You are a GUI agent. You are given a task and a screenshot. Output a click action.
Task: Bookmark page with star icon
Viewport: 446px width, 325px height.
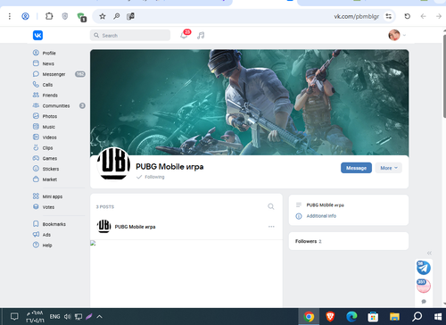tap(103, 16)
